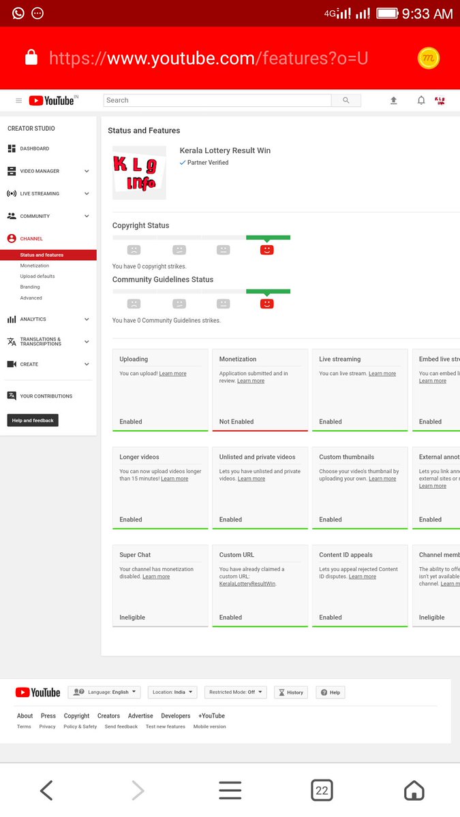
Task: Click the Translations & Transcriptions icon
Action: tap(12, 342)
